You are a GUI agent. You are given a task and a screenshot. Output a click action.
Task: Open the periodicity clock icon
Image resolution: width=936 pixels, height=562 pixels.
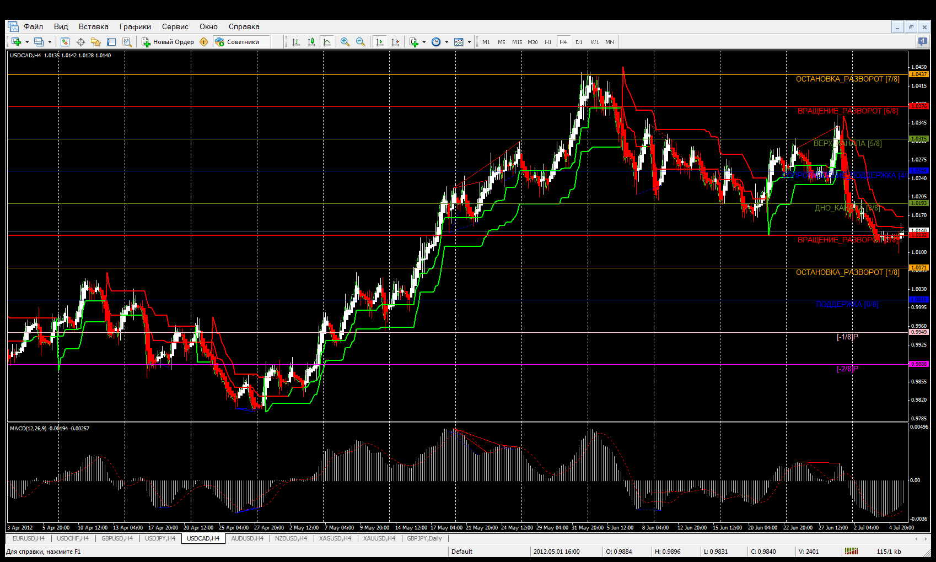point(436,42)
